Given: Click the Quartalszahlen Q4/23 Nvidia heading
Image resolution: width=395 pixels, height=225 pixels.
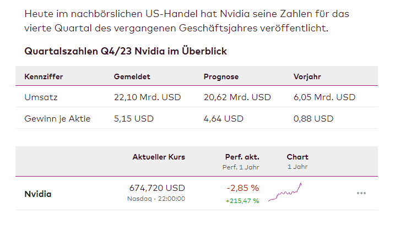Looking at the screenshot, I should pyautogui.click(x=126, y=51).
